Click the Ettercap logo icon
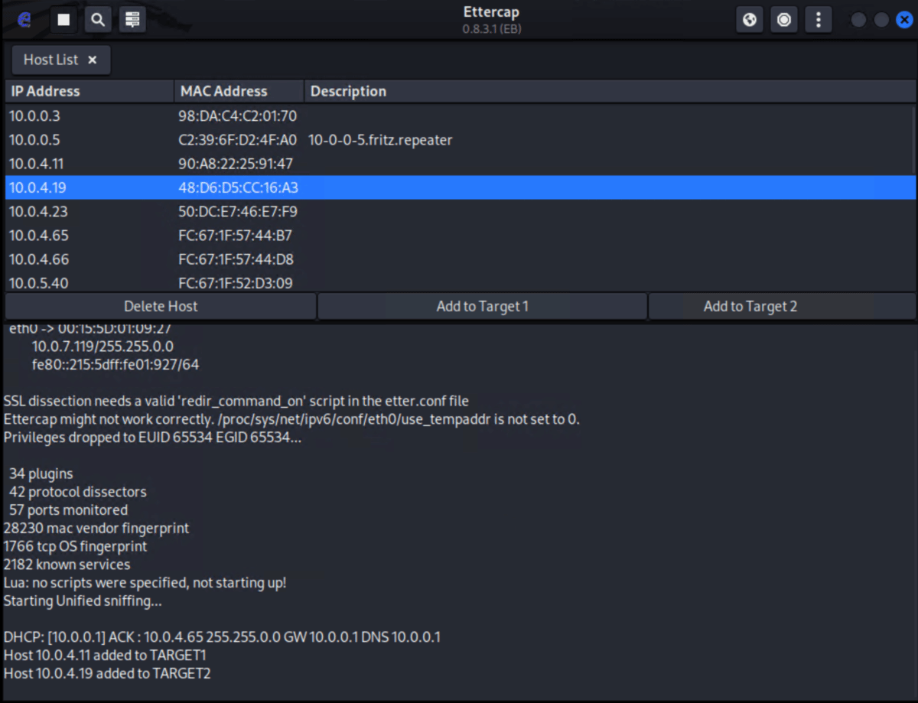918x703 pixels. 23,19
